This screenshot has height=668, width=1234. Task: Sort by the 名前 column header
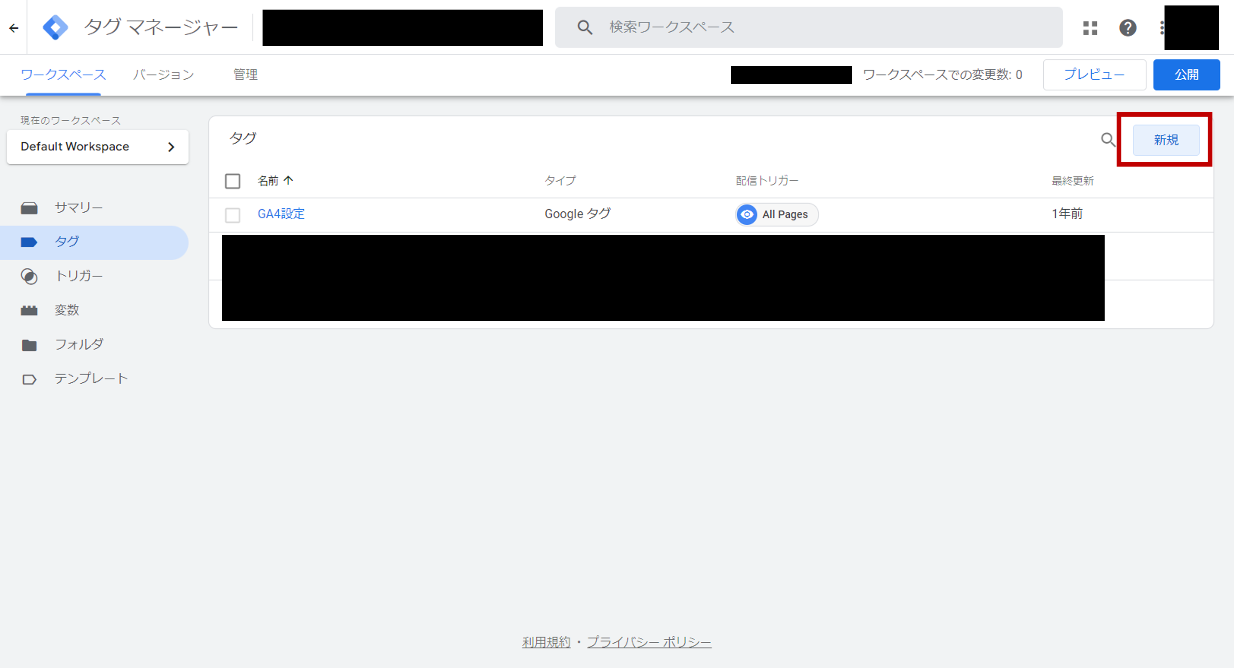coord(268,181)
